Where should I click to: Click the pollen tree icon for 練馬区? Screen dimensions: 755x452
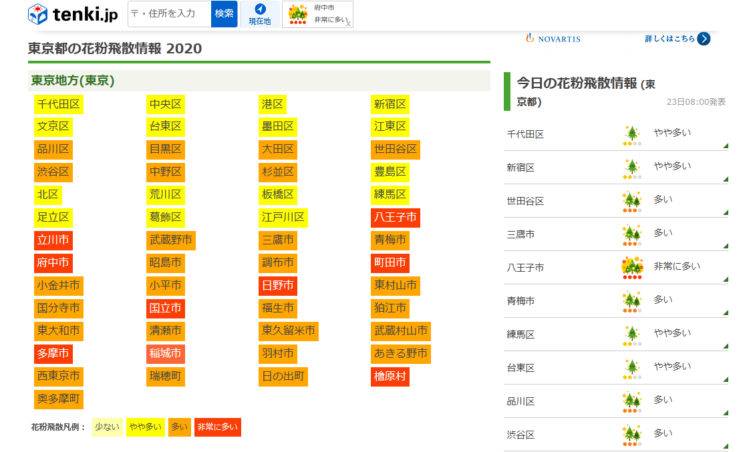631,334
